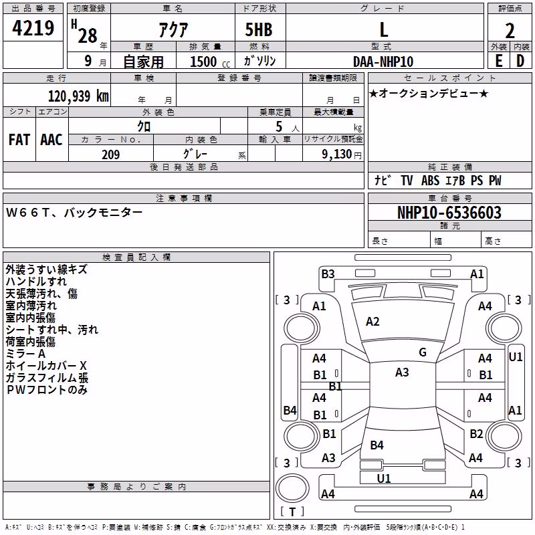
Task: Select the car name アクア
Action: pyautogui.click(x=173, y=29)
